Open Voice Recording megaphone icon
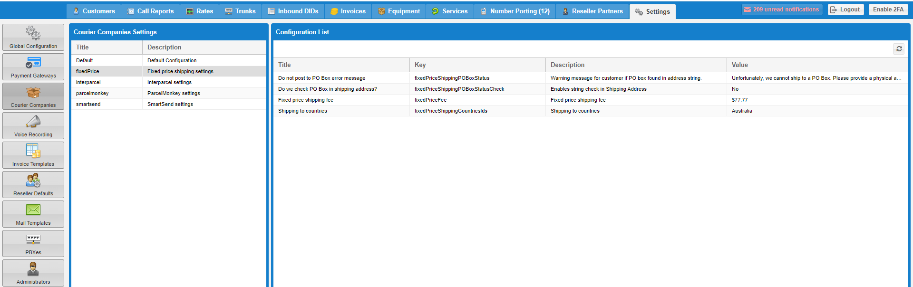Viewport: 913px width, 287px height. [x=33, y=122]
